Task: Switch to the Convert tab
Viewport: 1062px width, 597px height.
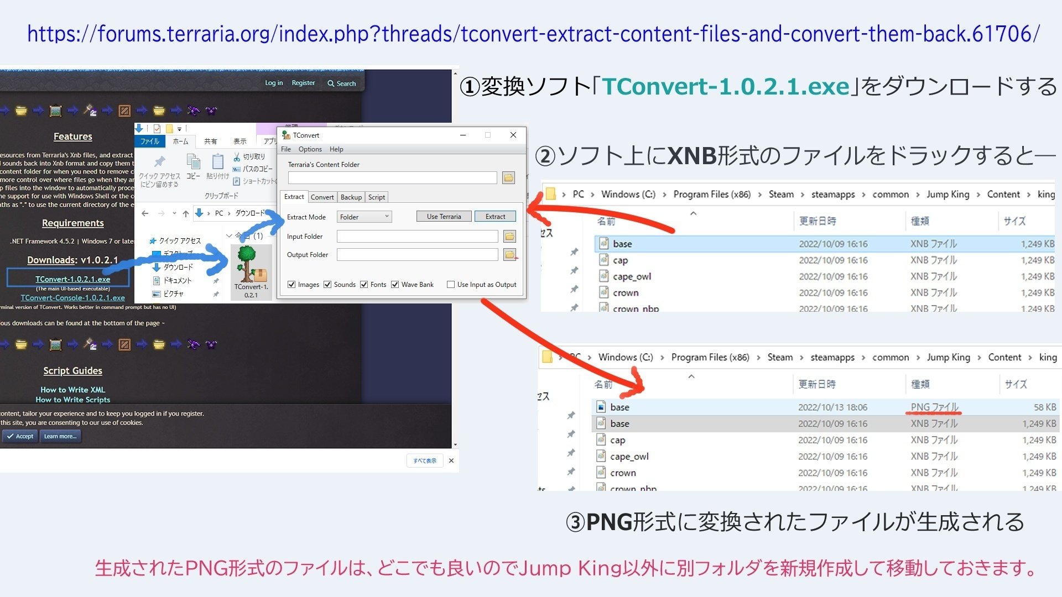Action: 322,197
